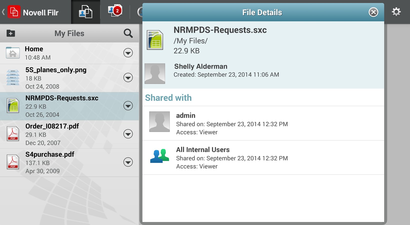Select the admin share entry
Screen dimensions: 410x225
pos(263,123)
